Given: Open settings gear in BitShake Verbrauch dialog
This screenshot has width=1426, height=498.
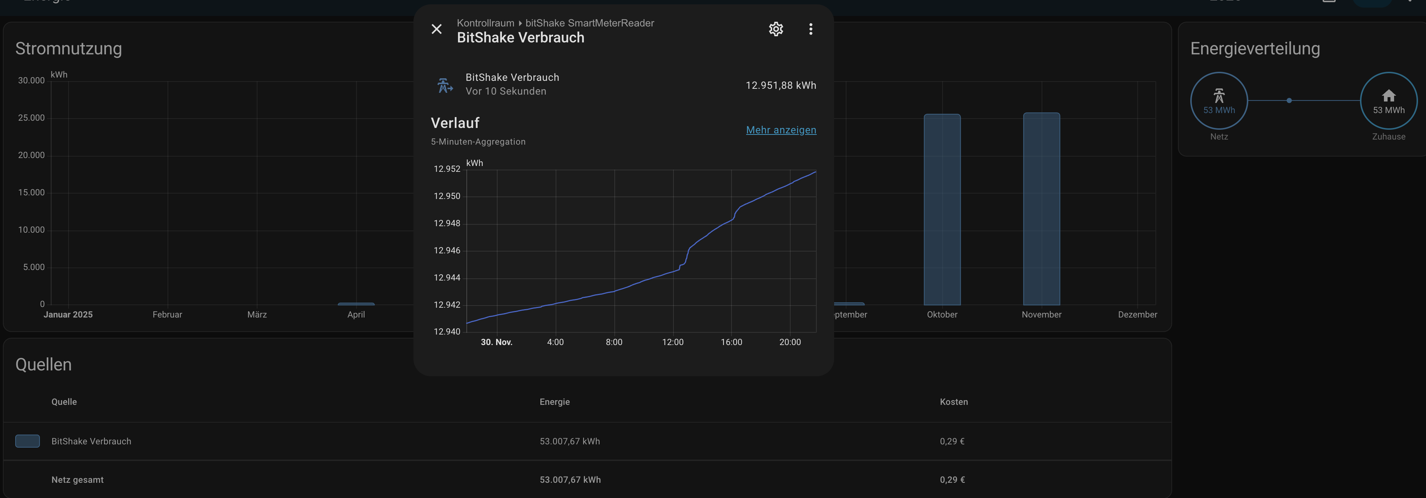Looking at the screenshot, I should pyautogui.click(x=775, y=29).
